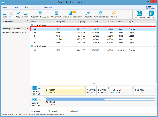Open the View menu
The height and width of the screenshot is (117, 158).
tap(17, 7)
